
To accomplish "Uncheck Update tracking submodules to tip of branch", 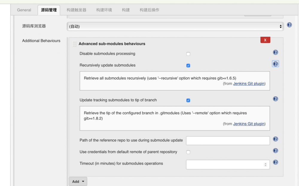I will 188,100.
